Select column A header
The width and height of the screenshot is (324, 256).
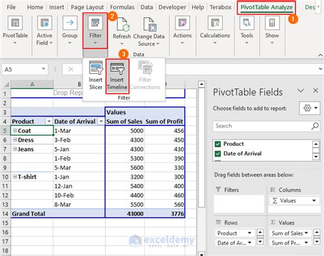[32, 84]
